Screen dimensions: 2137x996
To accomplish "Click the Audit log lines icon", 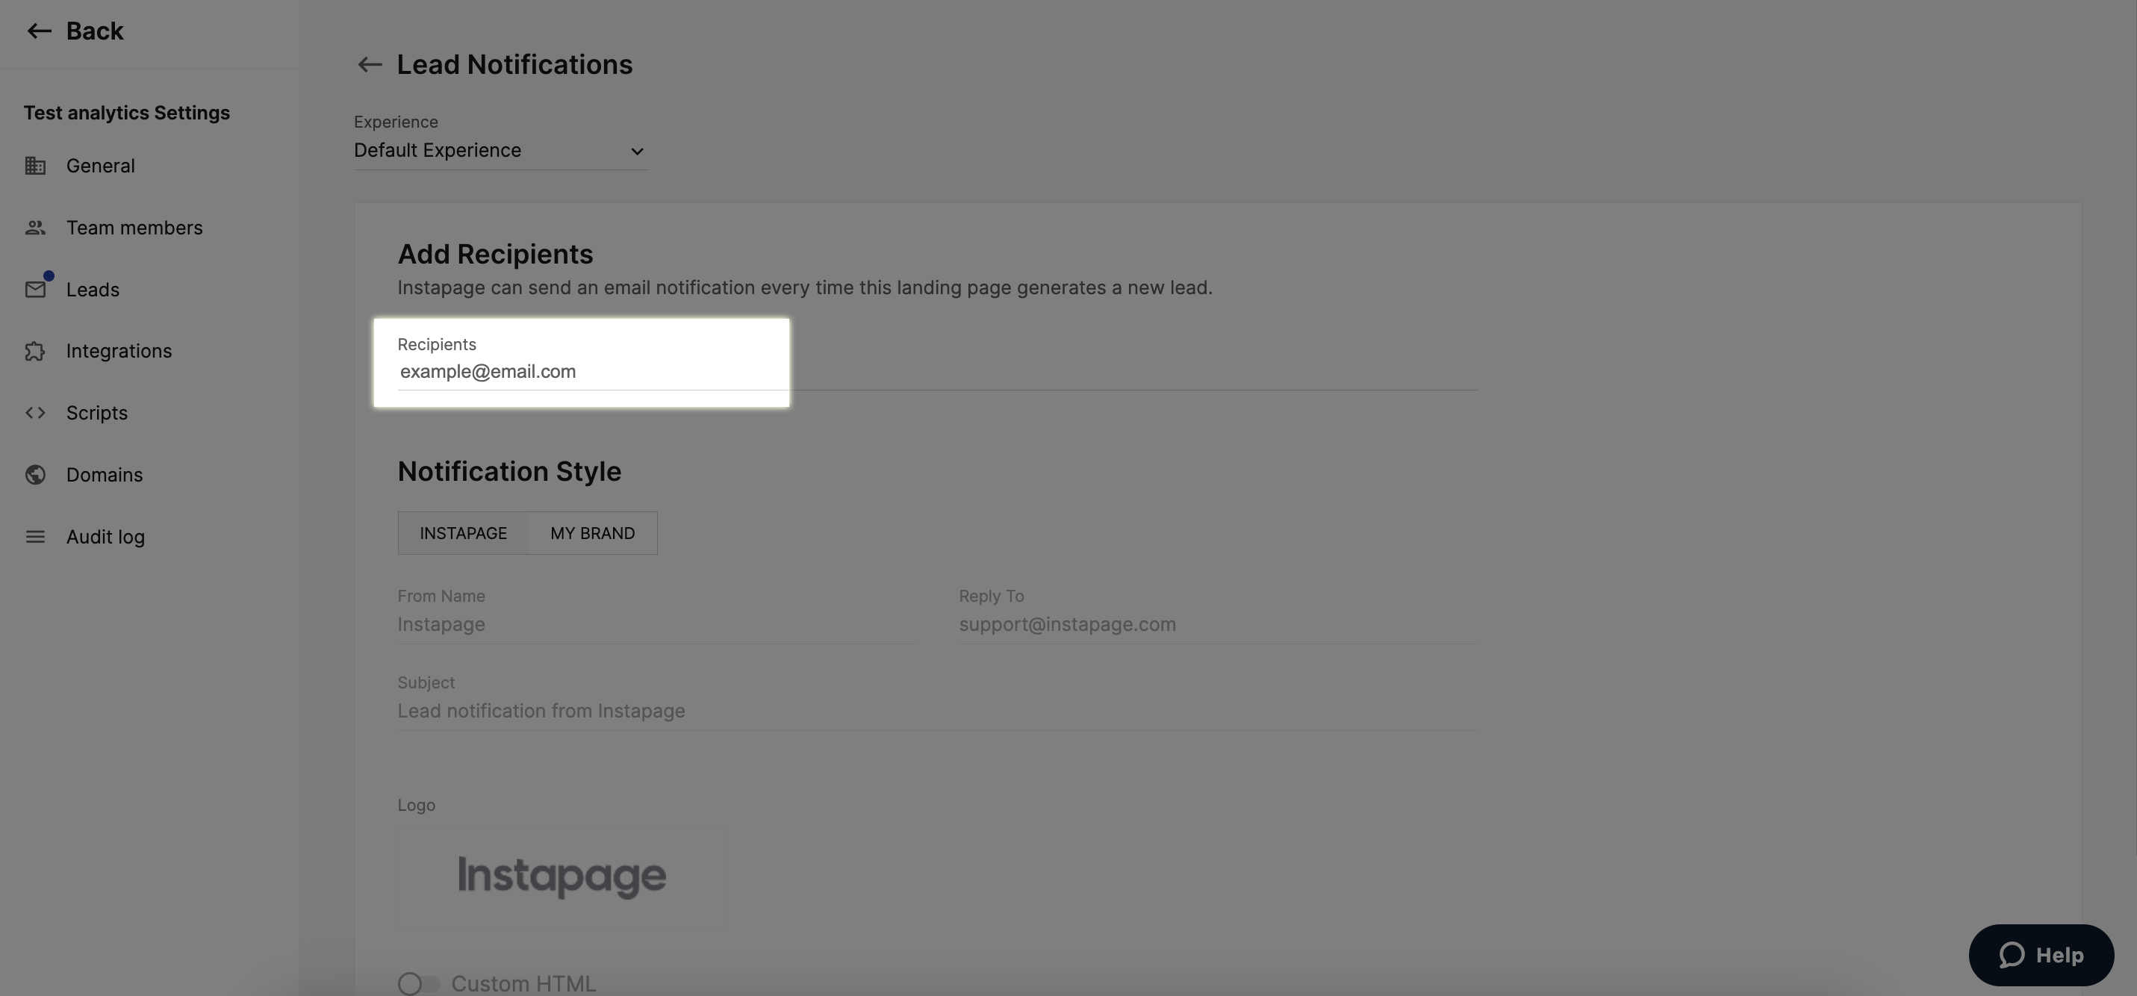I will [x=35, y=538].
